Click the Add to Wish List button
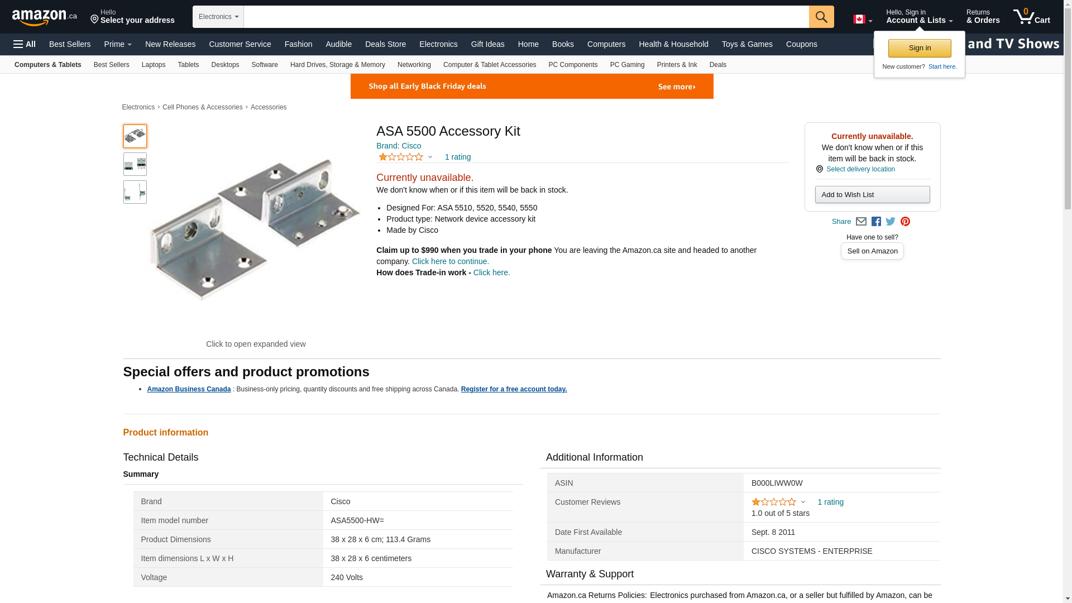This screenshot has width=1072, height=603. tap(872, 195)
